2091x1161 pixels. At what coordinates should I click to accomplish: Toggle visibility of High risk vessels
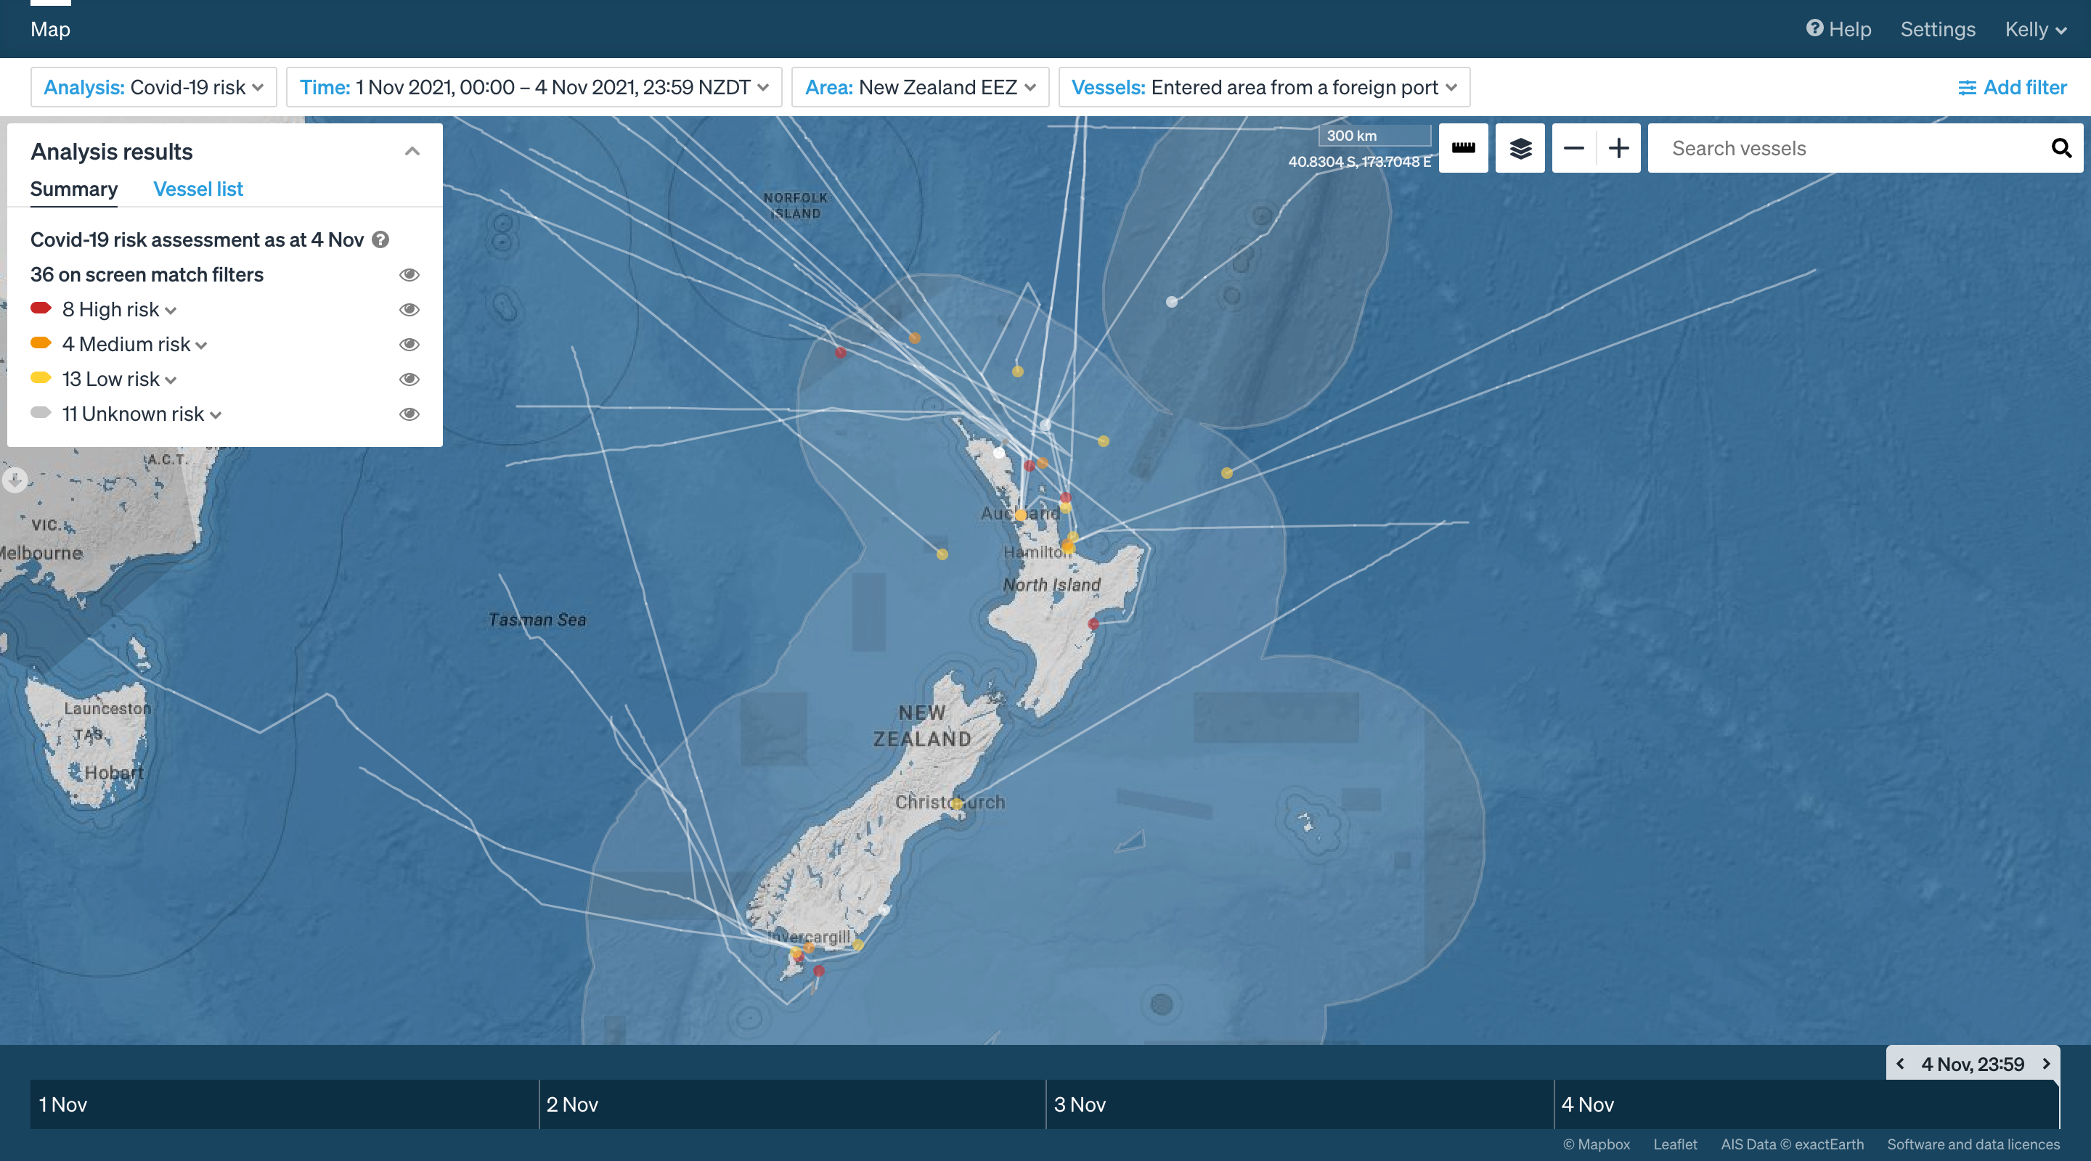(409, 310)
